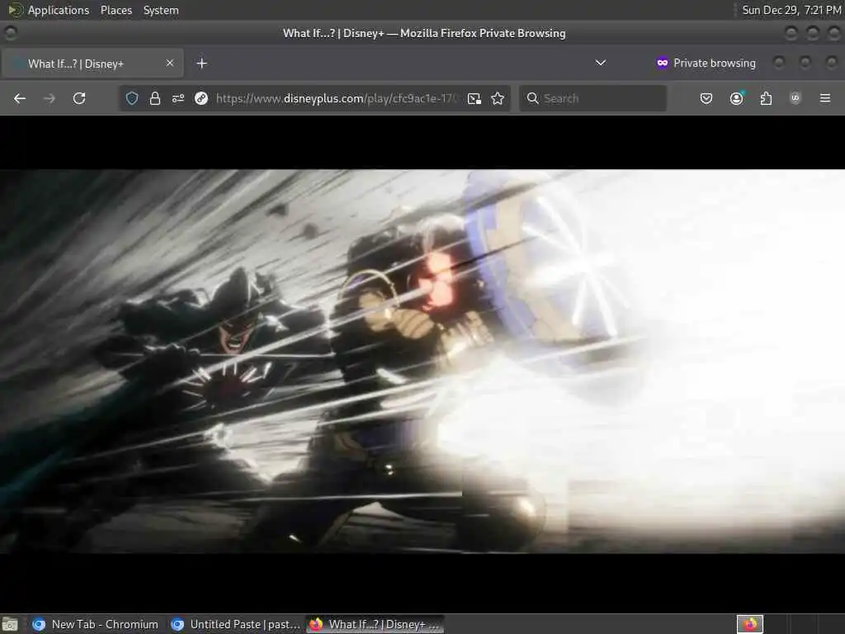Click the disneyplus.com URL field
The height and width of the screenshot is (634, 845).
337,98
